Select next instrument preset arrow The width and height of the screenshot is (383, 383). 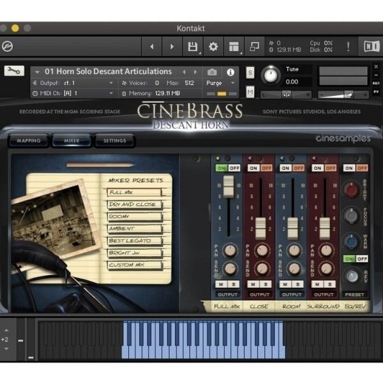[195, 72]
